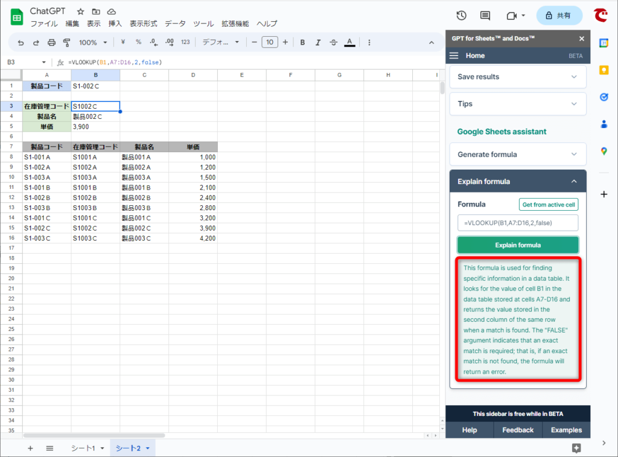Add a new sheet with plus
Screen dimensions: 618x457
click(30, 449)
